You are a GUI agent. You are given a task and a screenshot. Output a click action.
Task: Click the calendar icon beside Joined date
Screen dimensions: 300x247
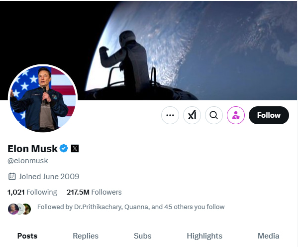tap(12, 177)
